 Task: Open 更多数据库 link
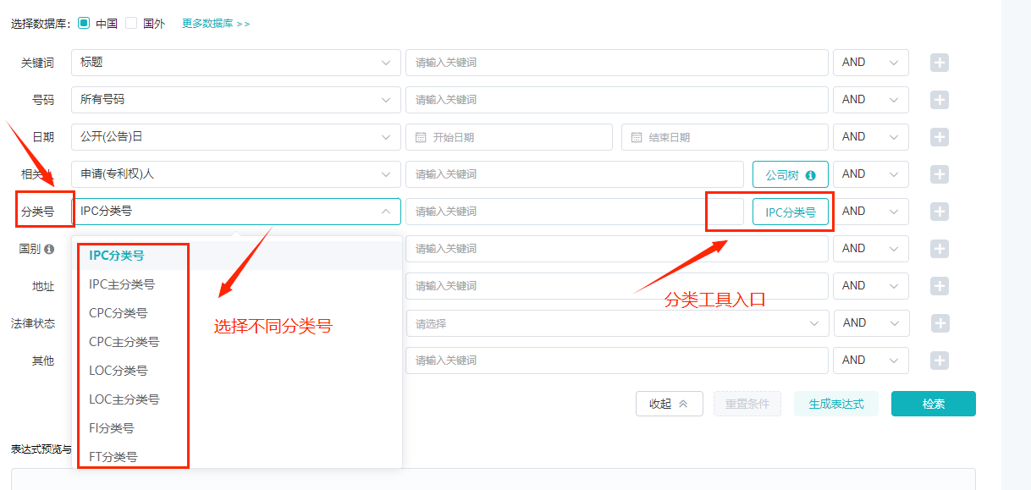[216, 24]
